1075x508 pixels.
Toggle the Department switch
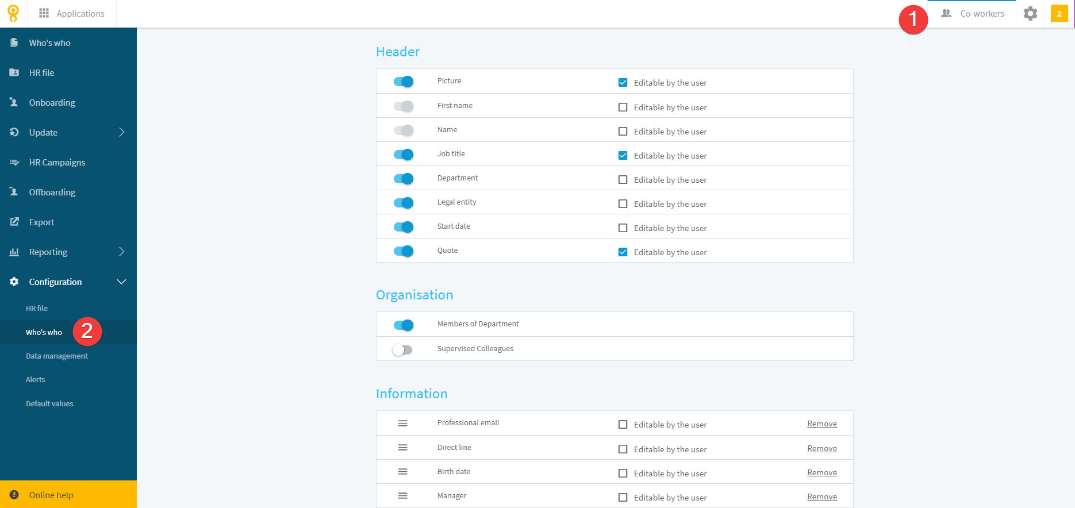tap(404, 179)
